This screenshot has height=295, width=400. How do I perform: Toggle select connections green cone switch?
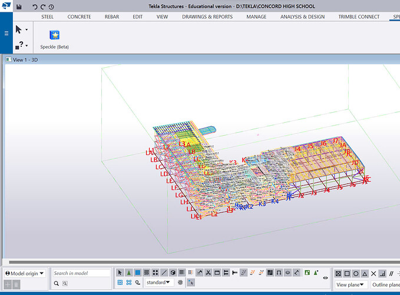coord(129,273)
